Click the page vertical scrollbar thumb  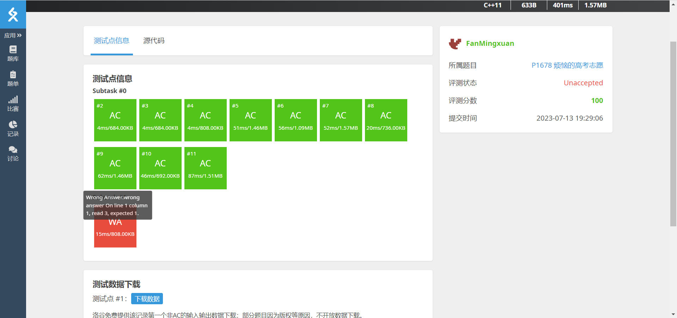click(x=673, y=134)
